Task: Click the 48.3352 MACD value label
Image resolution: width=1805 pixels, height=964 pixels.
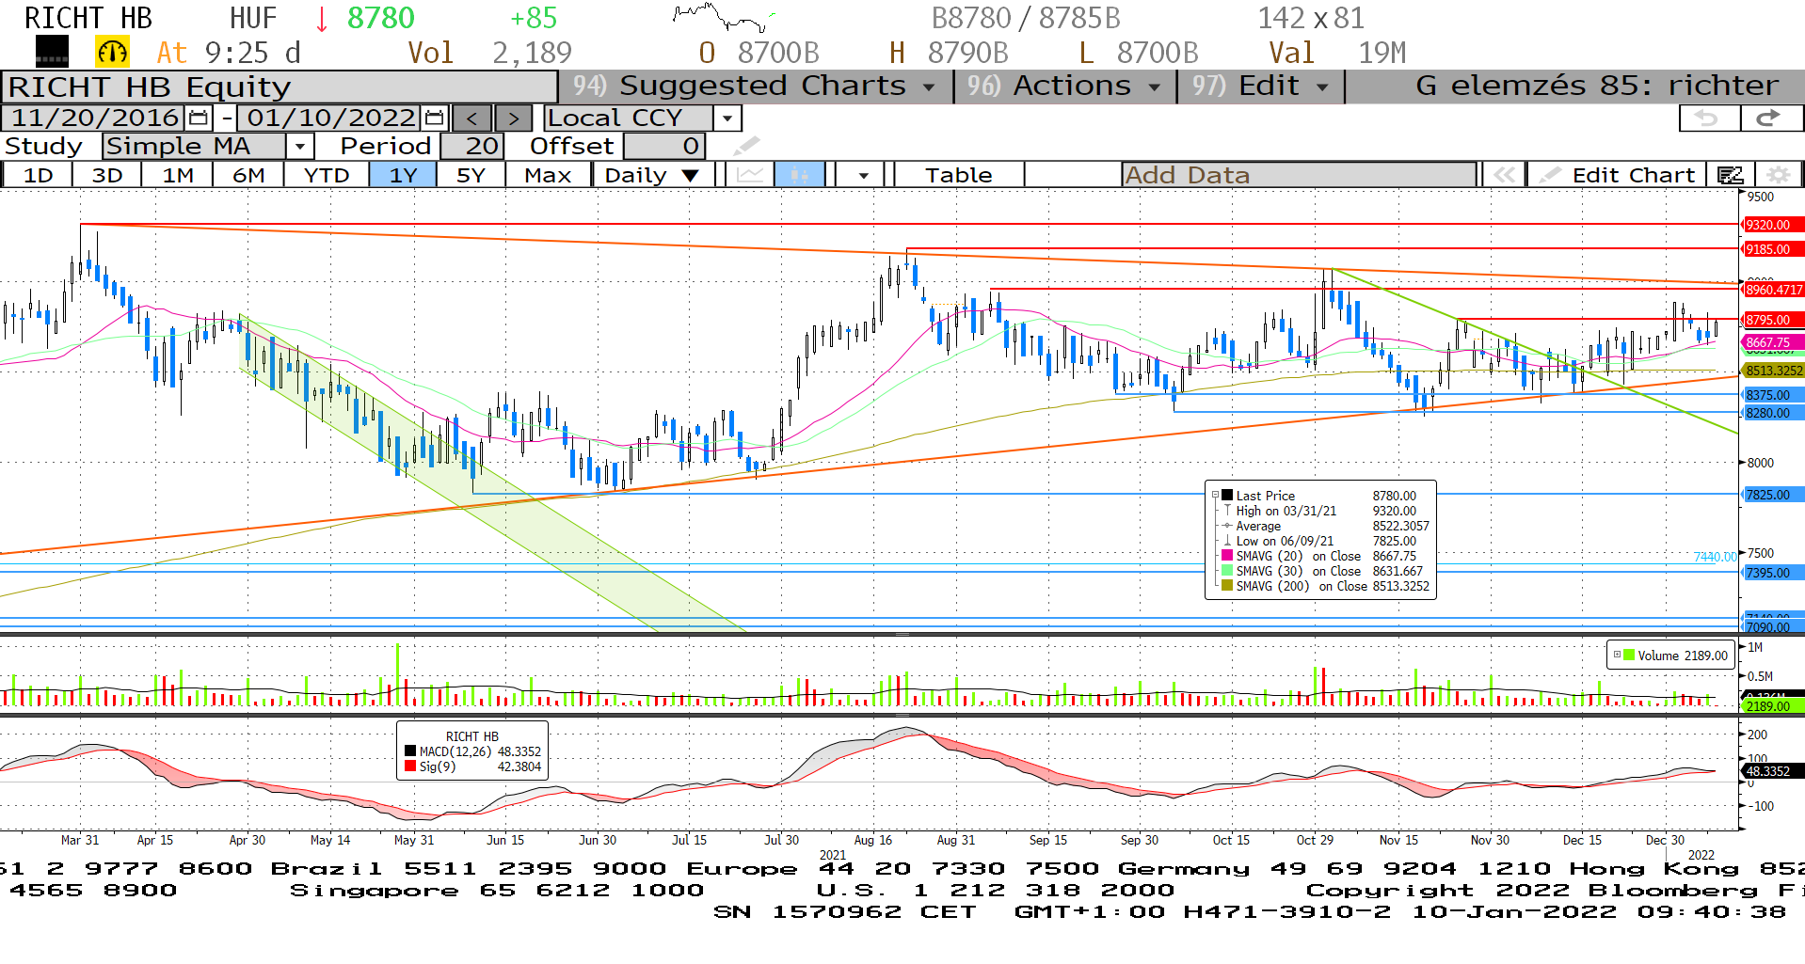Action: (x=1773, y=771)
